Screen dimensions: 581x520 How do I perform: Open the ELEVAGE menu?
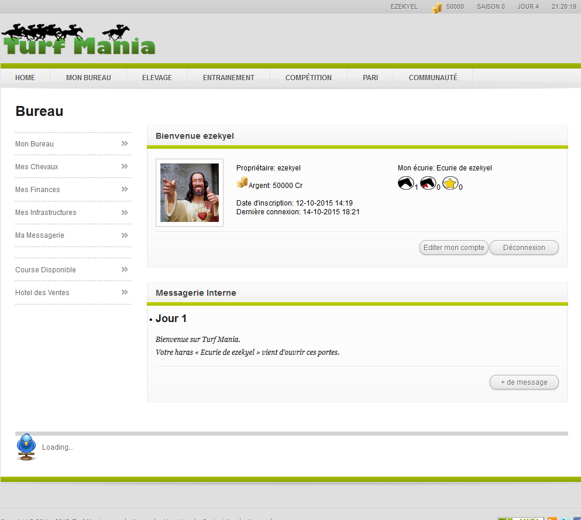point(157,77)
